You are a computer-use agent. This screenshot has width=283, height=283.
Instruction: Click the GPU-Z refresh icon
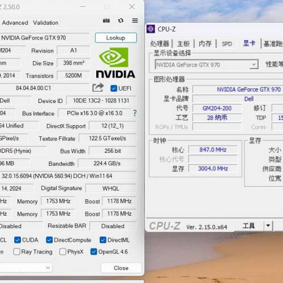click(x=121, y=20)
